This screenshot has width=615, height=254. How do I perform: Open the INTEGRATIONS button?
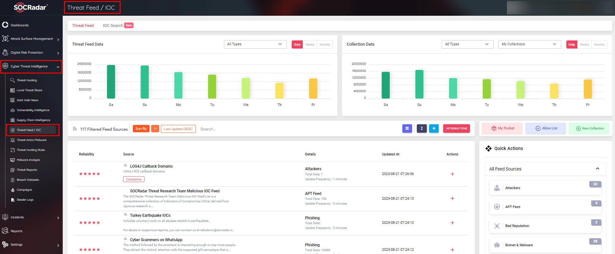[456, 128]
